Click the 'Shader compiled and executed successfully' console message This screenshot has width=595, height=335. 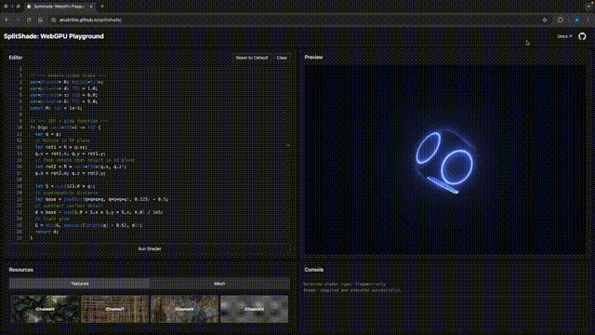351,290
